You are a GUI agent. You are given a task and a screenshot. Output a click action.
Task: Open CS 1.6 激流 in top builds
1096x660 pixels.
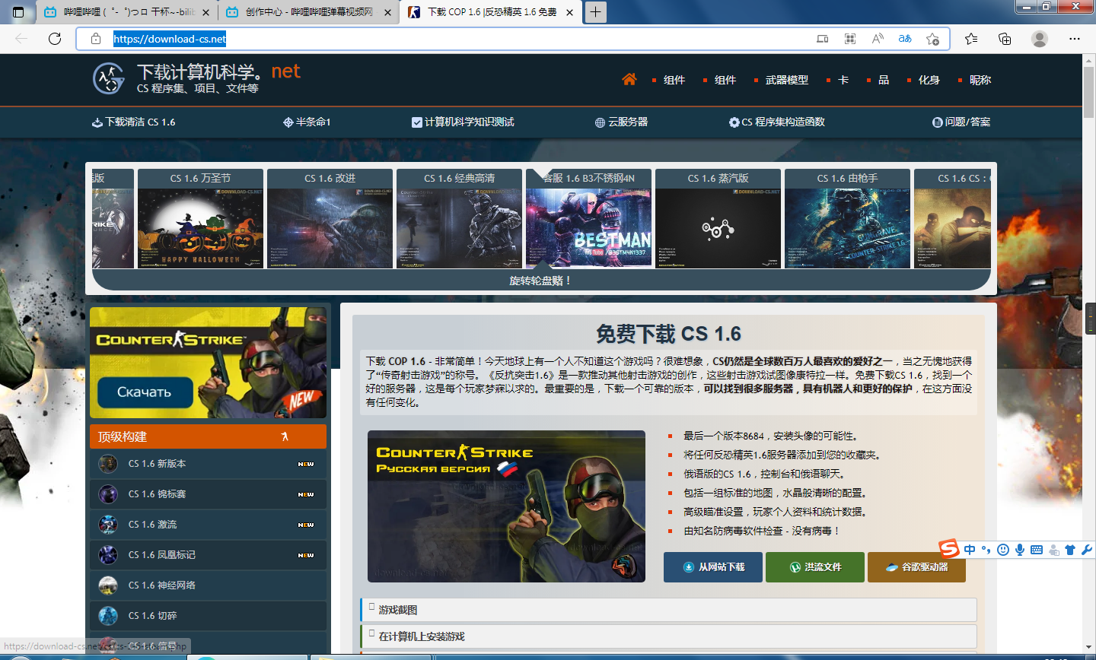[208, 525]
